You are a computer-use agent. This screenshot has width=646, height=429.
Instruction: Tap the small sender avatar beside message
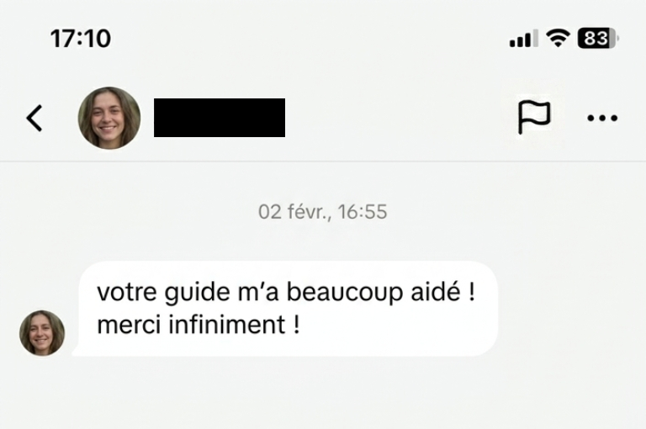pyautogui.click(x=42, y=333)
